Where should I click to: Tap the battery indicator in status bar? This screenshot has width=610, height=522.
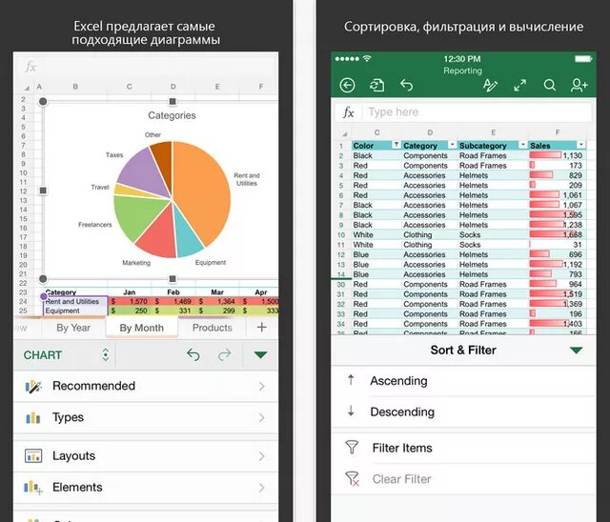583,59
